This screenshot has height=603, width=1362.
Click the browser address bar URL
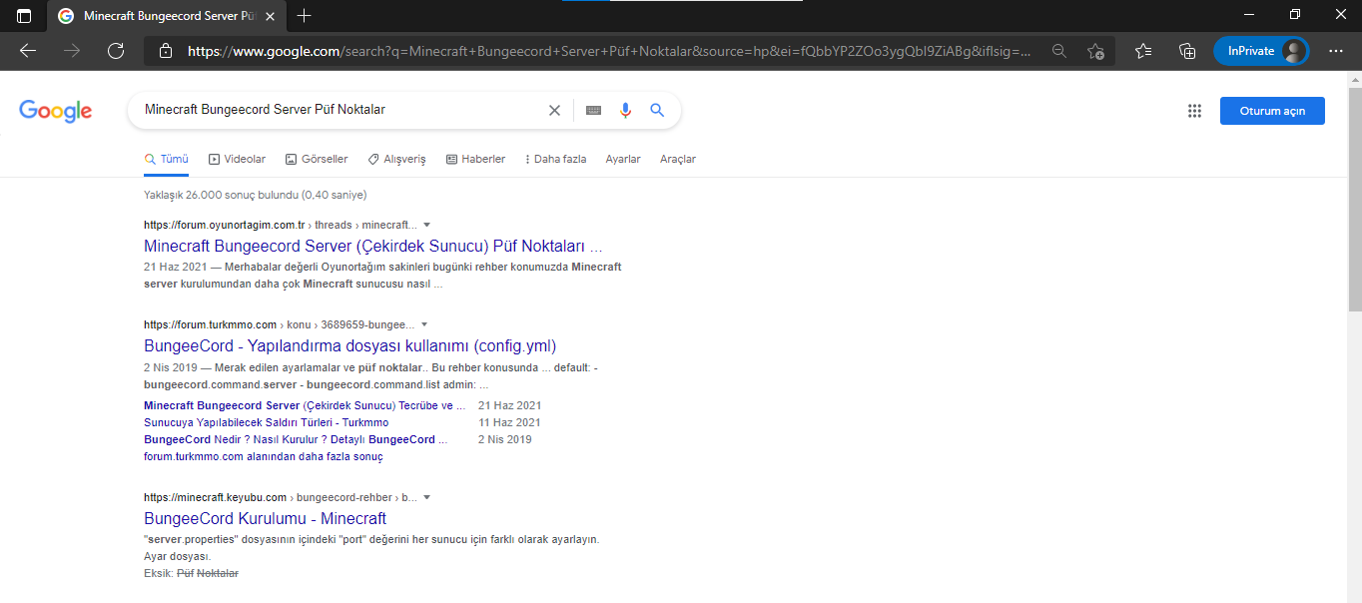pos(609,51)
